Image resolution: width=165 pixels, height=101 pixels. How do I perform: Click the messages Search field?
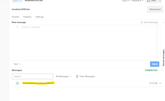(x=32, y=77)
